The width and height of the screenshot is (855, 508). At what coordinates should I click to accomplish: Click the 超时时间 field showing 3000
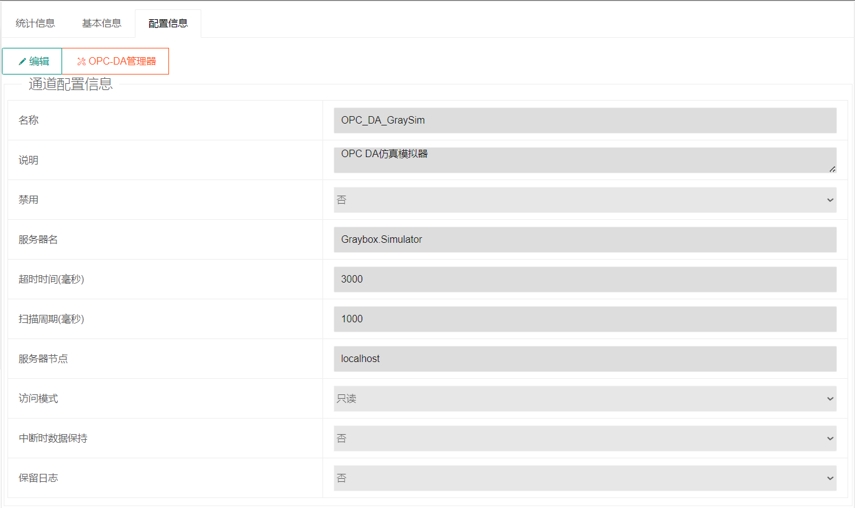pos(585,279)
